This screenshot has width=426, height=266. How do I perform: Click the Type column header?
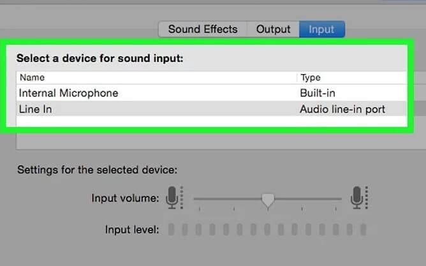click(x=311, y=78)
